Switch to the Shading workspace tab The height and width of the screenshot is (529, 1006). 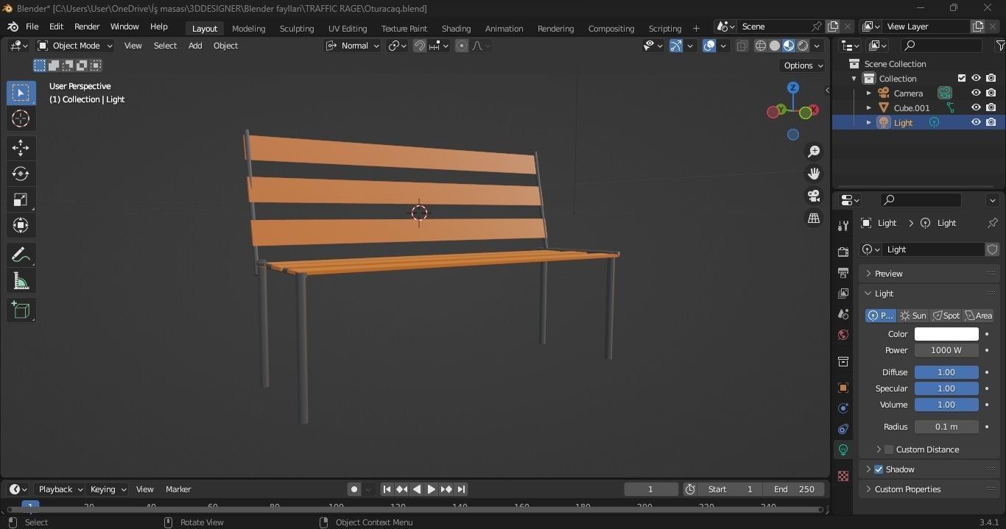pos(456,29)
